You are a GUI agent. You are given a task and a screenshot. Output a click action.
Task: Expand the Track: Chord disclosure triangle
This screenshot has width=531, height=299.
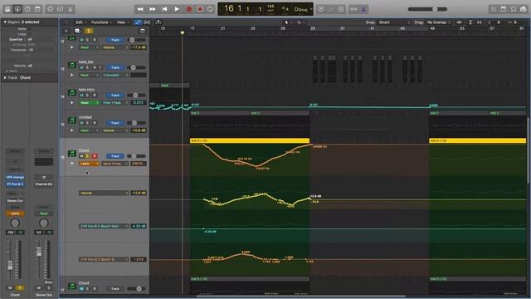pos(5,77)
